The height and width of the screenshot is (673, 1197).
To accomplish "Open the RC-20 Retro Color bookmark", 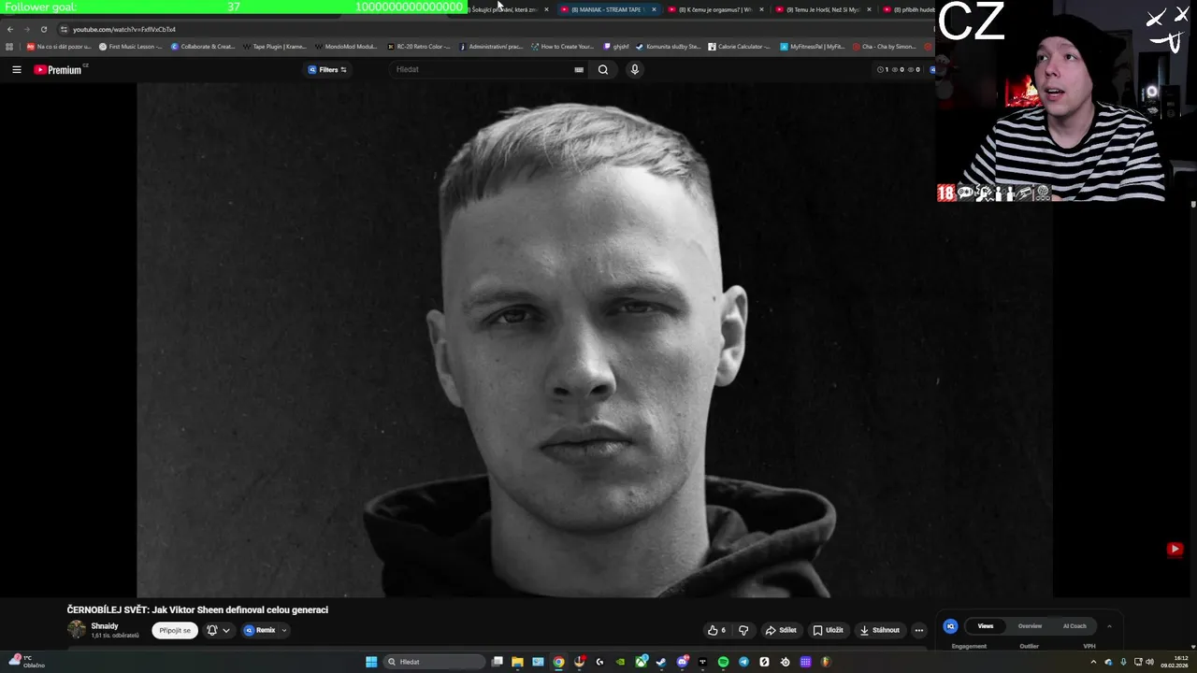I will (418, 46).
